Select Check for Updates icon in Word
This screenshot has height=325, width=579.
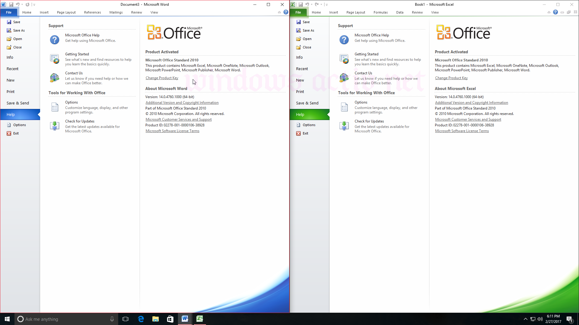tap(55, 126)
